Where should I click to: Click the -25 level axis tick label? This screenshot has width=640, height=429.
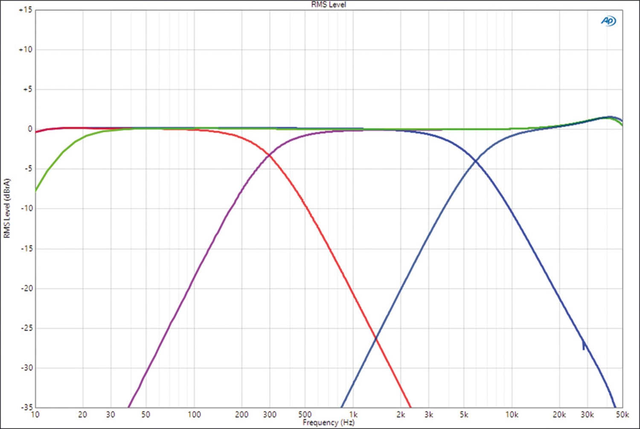[26, 328]
